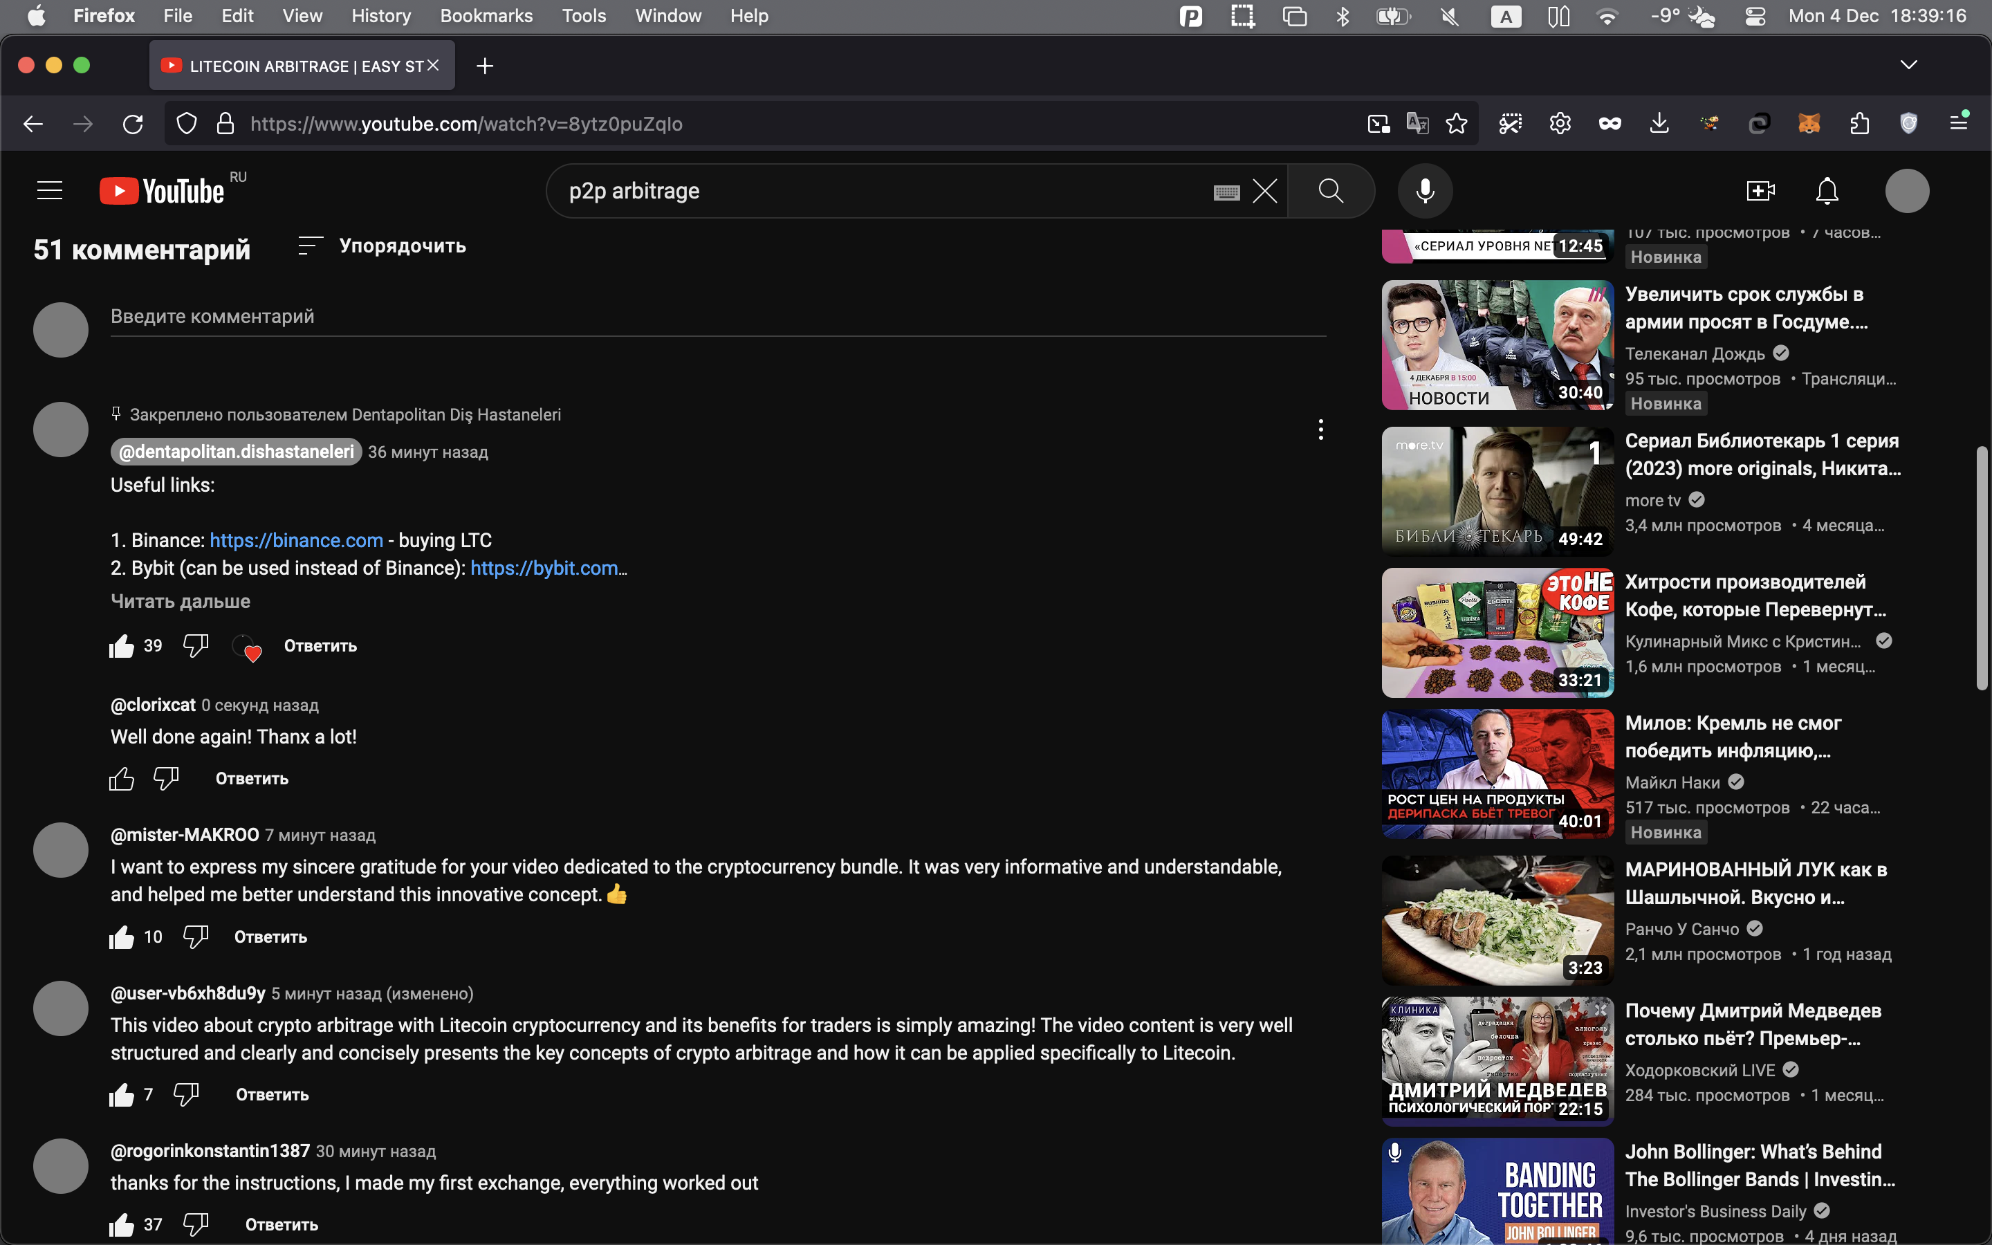Like the @clorixcat comment
This screenshot has width=1992, height=1245.
(x=121, y=778)
